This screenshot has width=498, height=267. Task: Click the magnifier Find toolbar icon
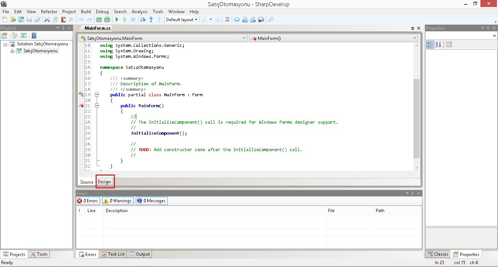271,19
